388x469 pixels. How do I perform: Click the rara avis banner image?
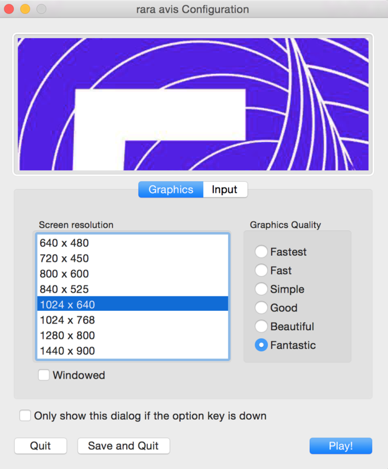coord(193,104)
